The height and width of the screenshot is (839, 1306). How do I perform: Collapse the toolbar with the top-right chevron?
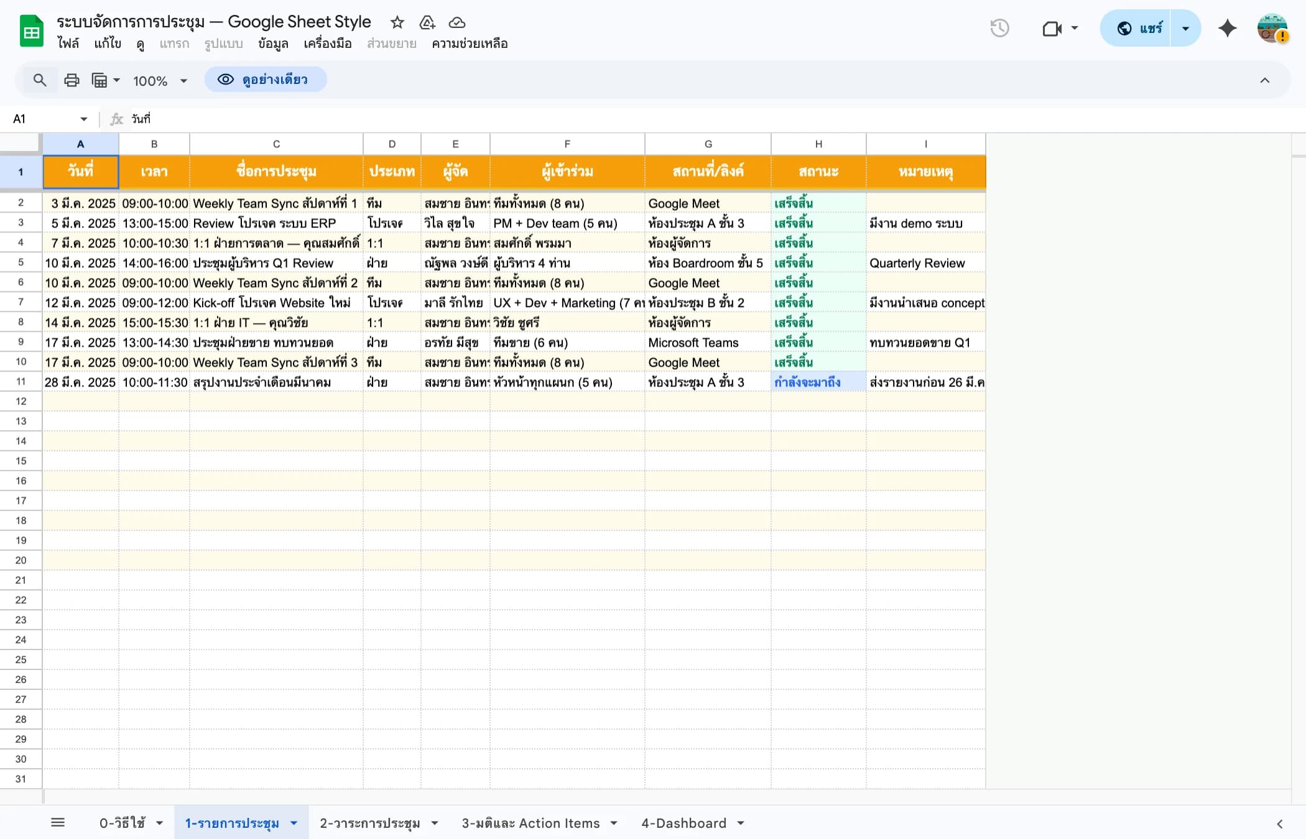tap(1264, 80)
